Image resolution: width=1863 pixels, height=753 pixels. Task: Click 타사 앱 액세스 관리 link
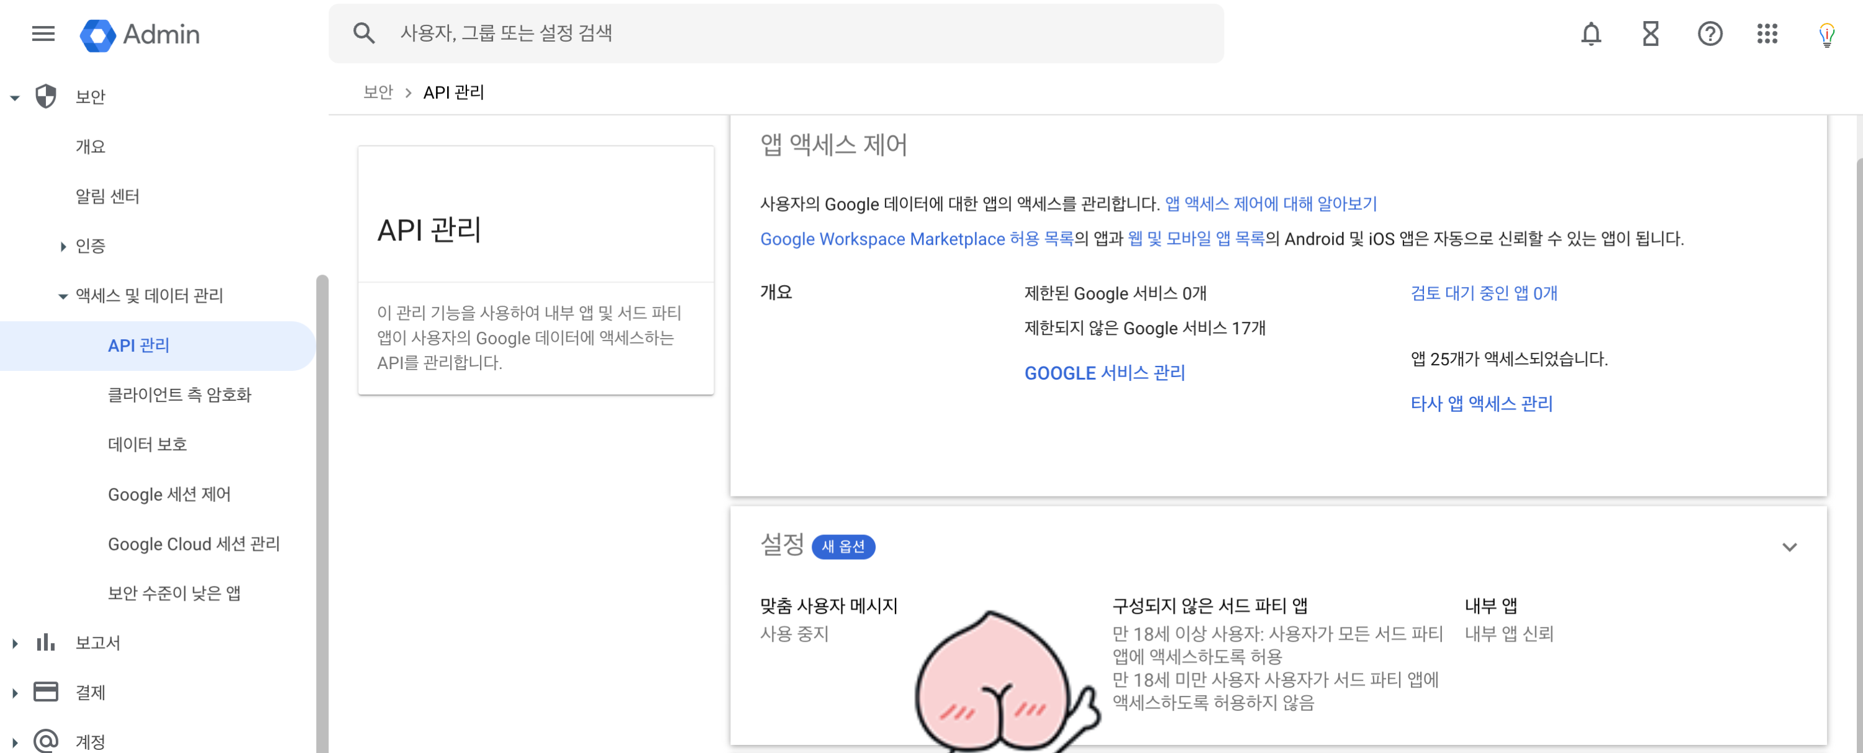(x=1481, y=404)
